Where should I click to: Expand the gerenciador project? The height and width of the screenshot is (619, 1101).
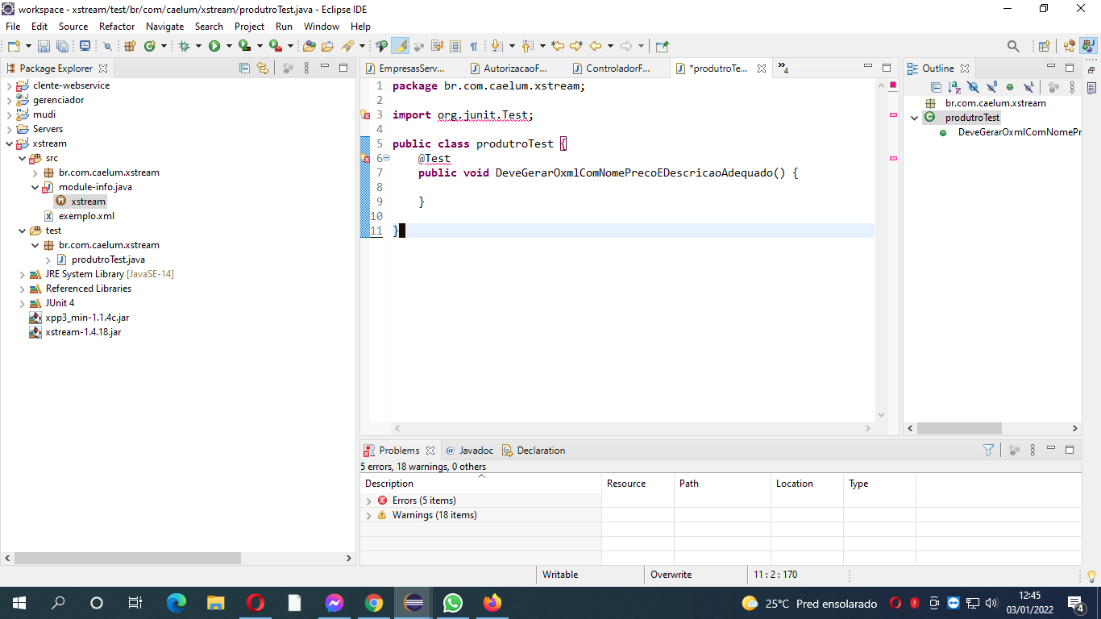pos(9,100)
